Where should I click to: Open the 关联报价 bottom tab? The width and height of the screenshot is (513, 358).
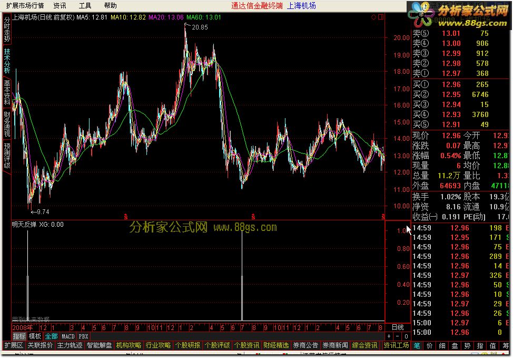point(40,345)
